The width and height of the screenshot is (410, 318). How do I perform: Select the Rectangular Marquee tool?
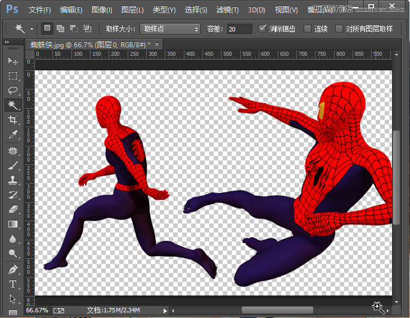13,75
